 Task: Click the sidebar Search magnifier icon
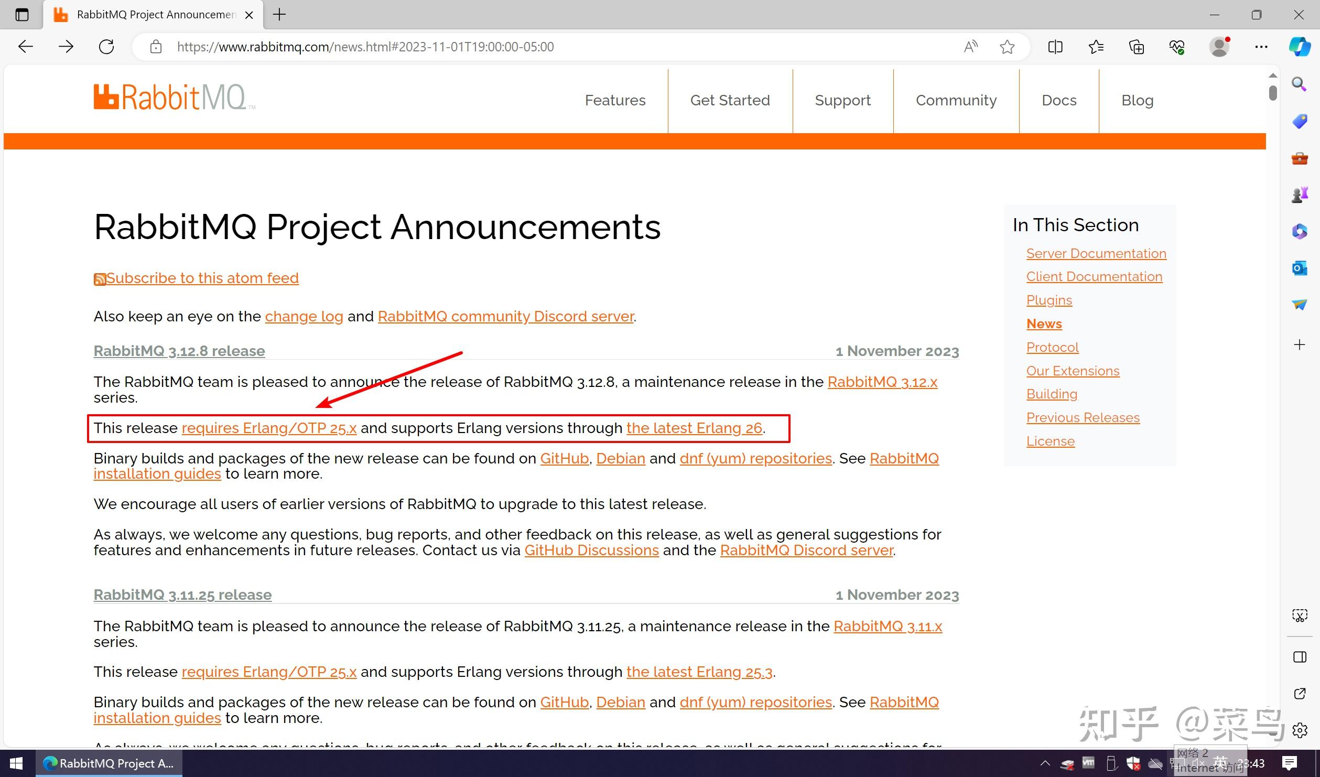click(x=1299, y=84)
